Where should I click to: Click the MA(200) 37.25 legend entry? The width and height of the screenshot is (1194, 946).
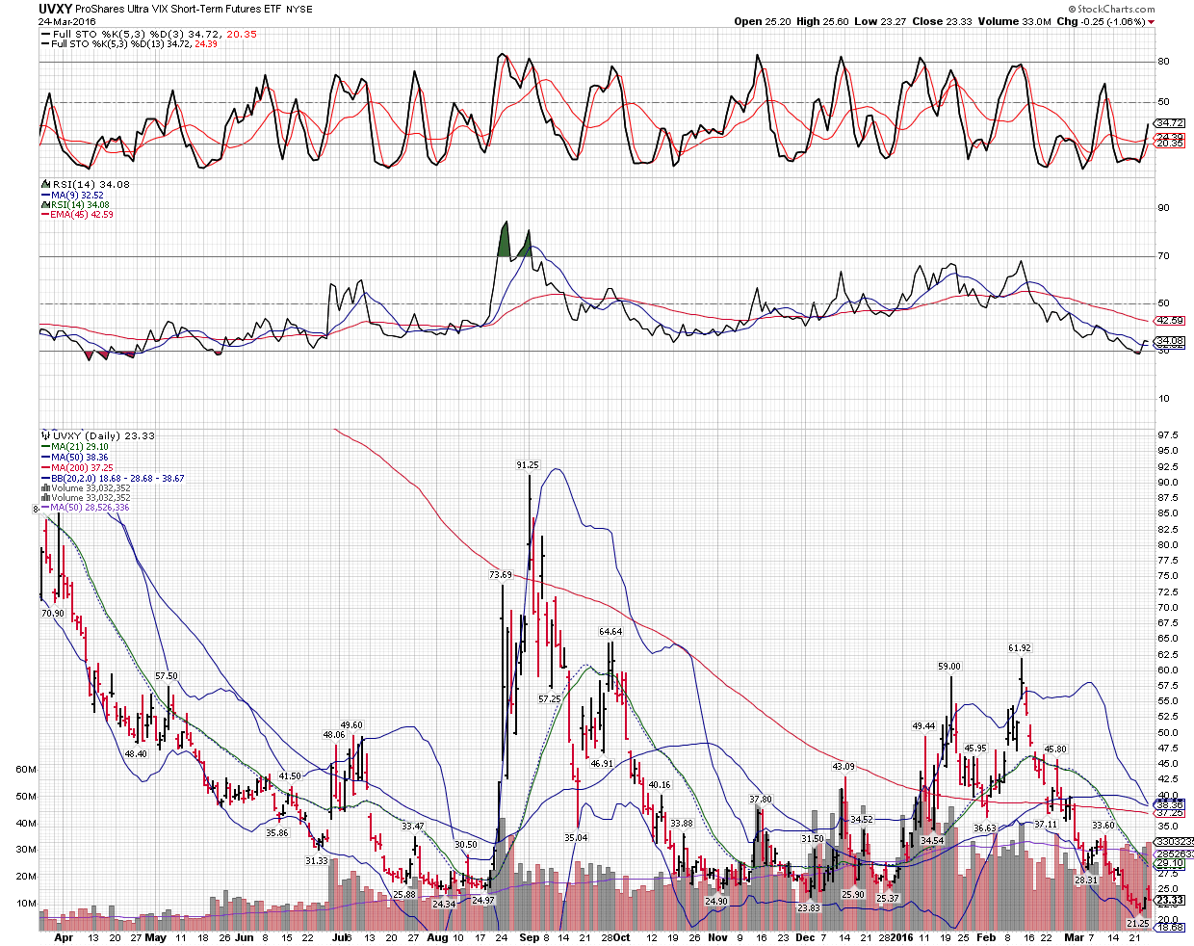coord(77,467)
